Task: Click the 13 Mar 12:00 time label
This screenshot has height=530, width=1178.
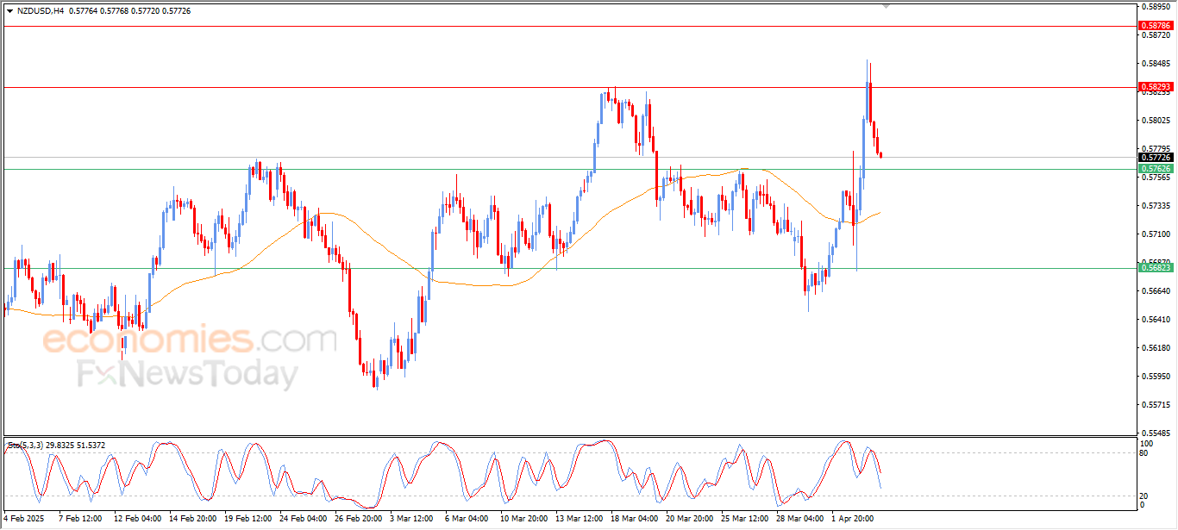Action: tap(578, 520)
